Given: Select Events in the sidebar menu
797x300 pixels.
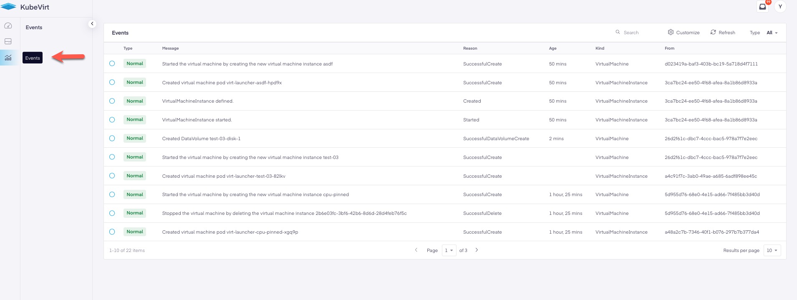Looking at the screenshot, I should 34,28.
